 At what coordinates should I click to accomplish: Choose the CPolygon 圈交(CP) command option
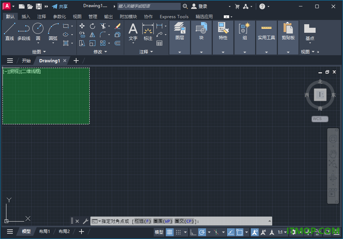pos(184,221)
